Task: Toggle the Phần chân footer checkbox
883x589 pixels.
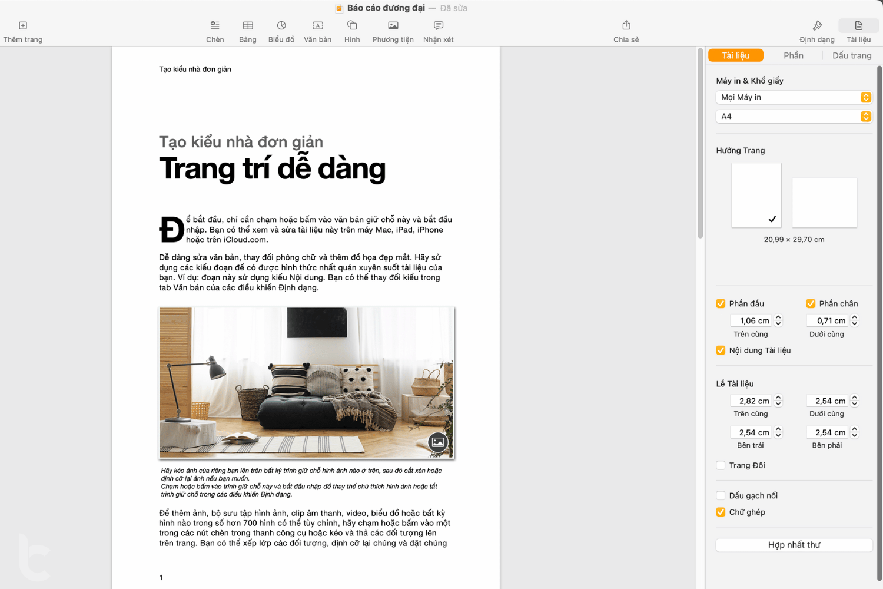Action: (x=811, y=303)
